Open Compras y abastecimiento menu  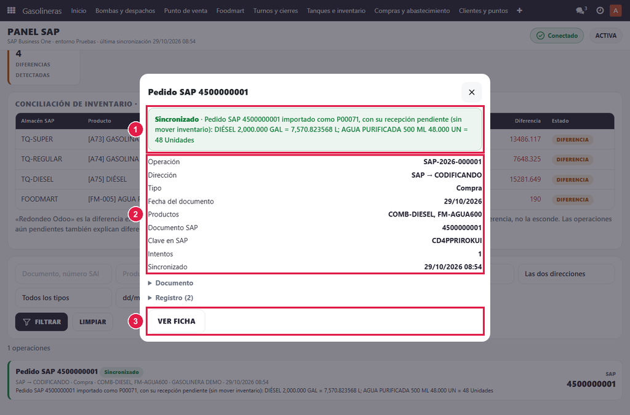click(x=412, y=10)
